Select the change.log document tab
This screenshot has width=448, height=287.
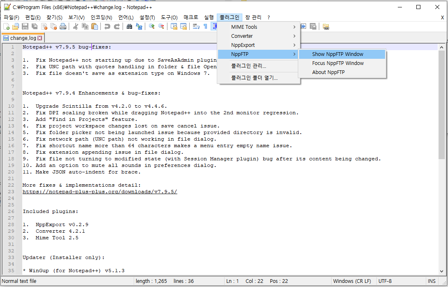23,38
